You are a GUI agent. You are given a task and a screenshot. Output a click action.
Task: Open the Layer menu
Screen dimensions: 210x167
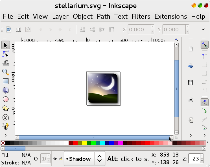click(x=60, y=16)
